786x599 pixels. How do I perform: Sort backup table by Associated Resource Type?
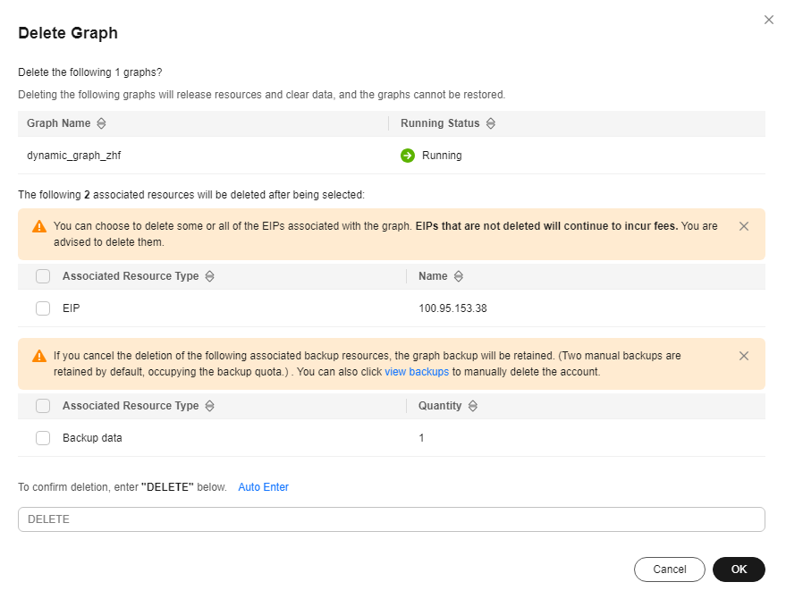click(x=209, y=406)
